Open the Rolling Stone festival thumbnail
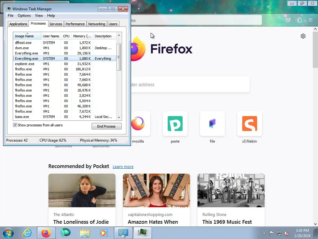 231,190
